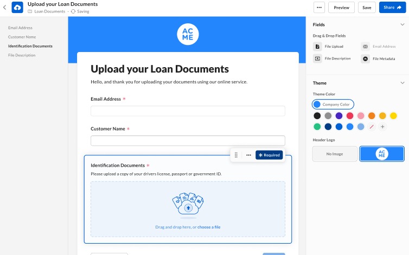Click the plus icon to add color
The image size is (409, 255).
point(382,127)
